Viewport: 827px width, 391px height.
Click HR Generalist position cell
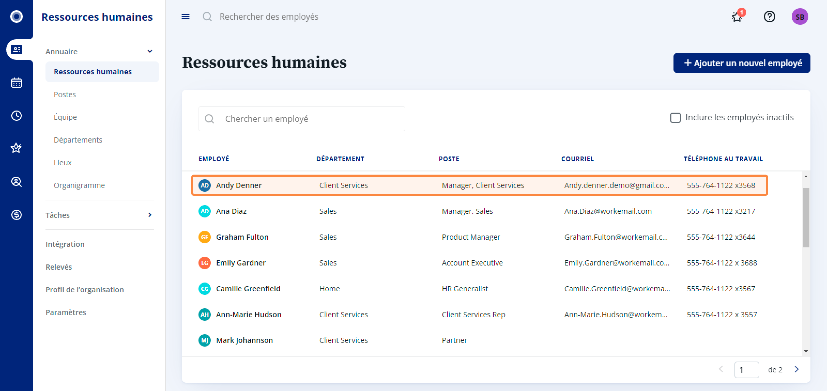[465, 289]
